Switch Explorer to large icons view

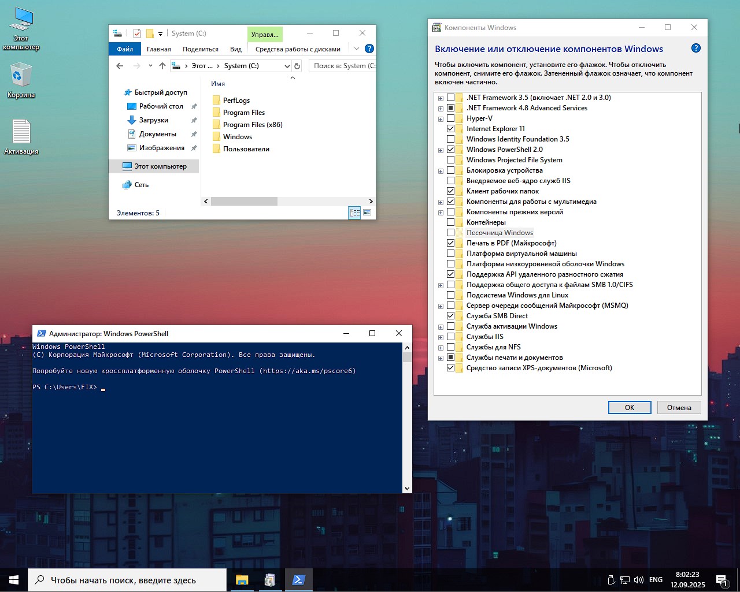tap(367, 213)
